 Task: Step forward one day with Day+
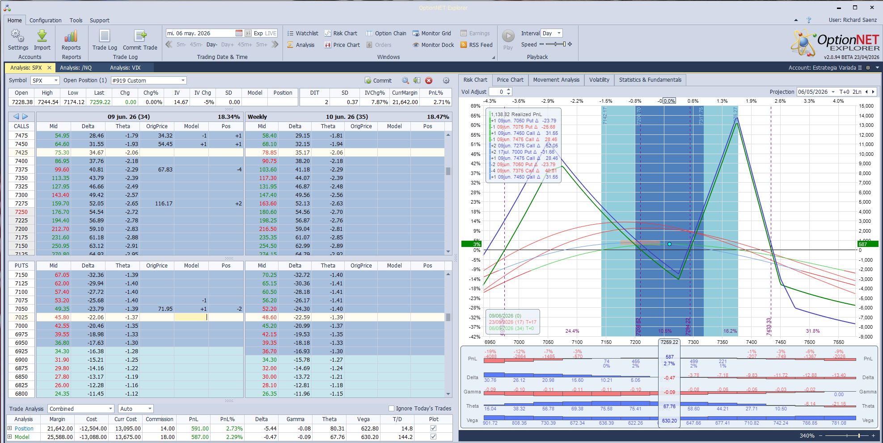tap(228, 45)
